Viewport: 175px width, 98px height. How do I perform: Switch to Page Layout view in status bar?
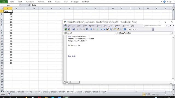(147, 94)
